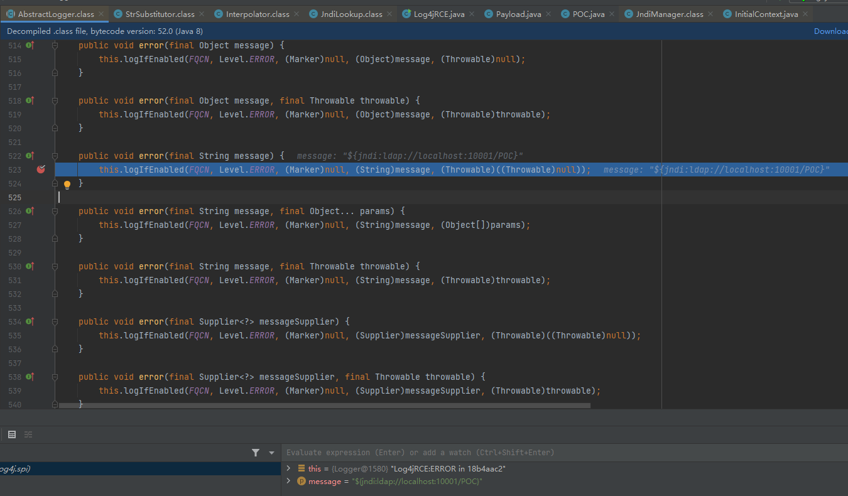The height and width of the screenshot is (496, 848).
Task: Close the StrSubstitutor.class tab
Action: pos(202,14)
